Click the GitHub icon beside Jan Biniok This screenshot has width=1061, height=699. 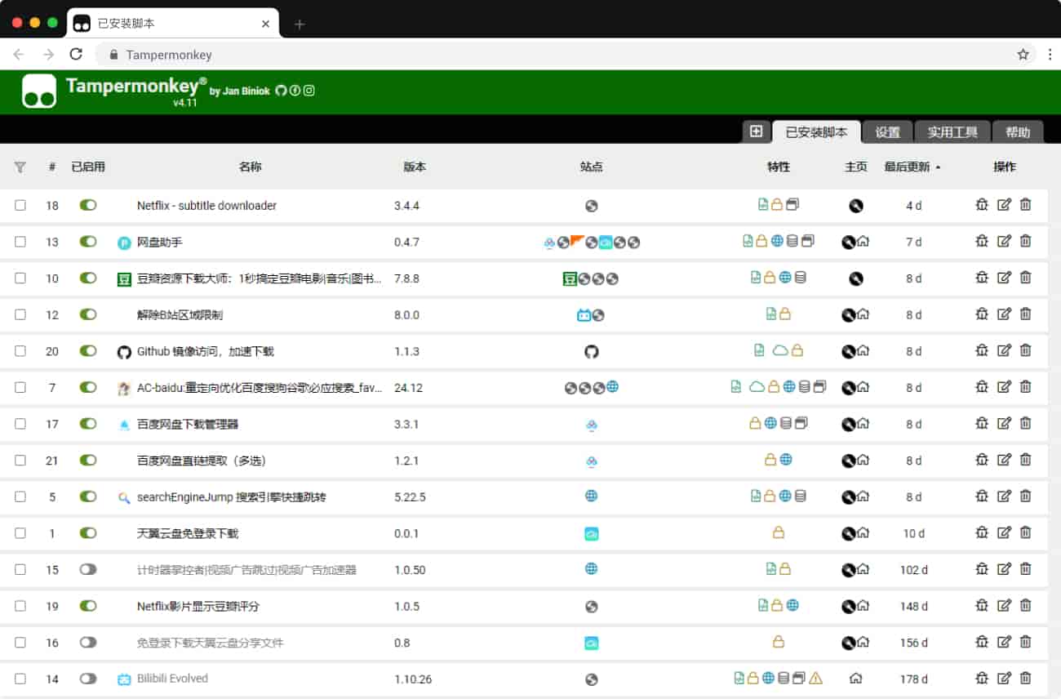(281, 91)
